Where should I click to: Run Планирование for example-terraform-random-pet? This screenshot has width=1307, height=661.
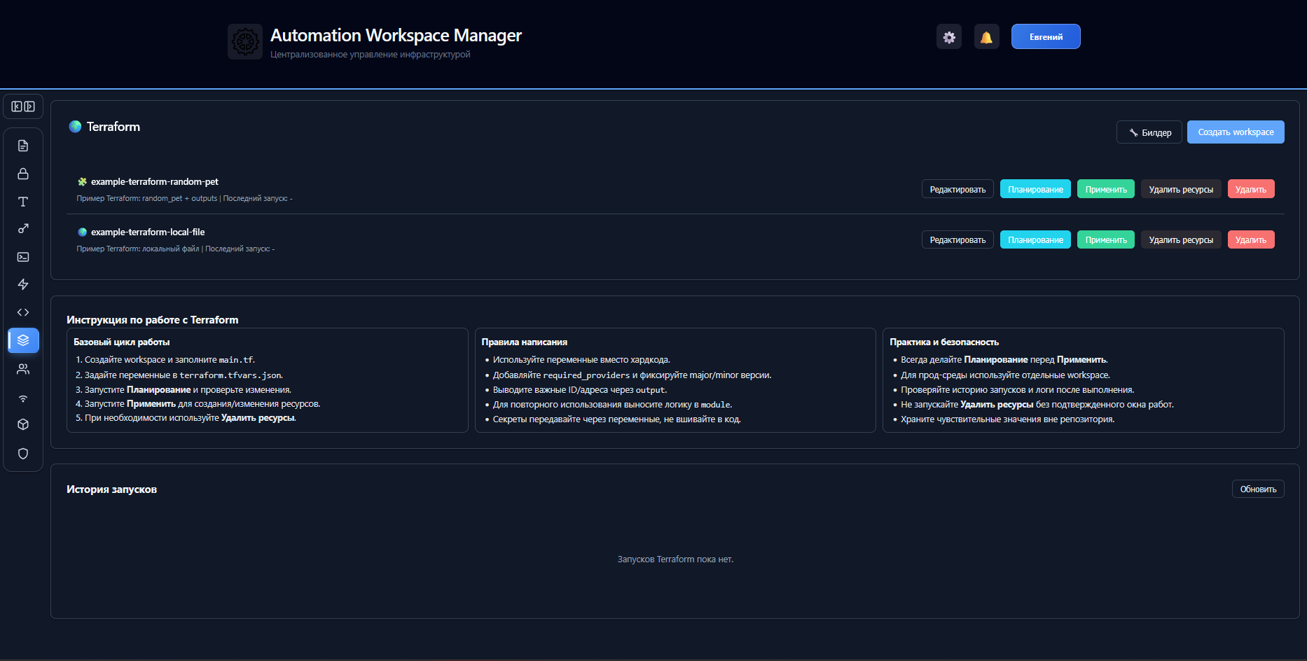coord(1035,190)
